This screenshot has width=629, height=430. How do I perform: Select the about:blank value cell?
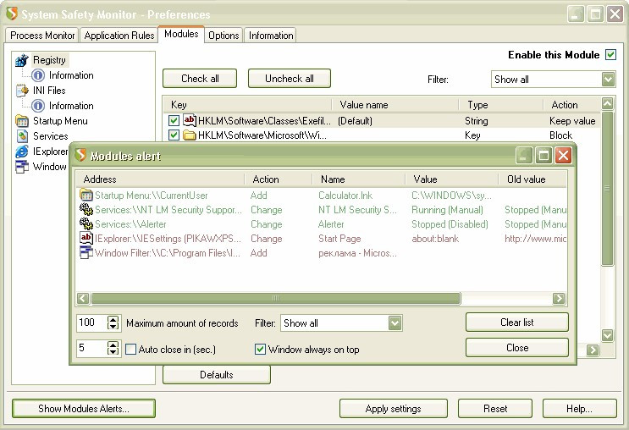435,239
